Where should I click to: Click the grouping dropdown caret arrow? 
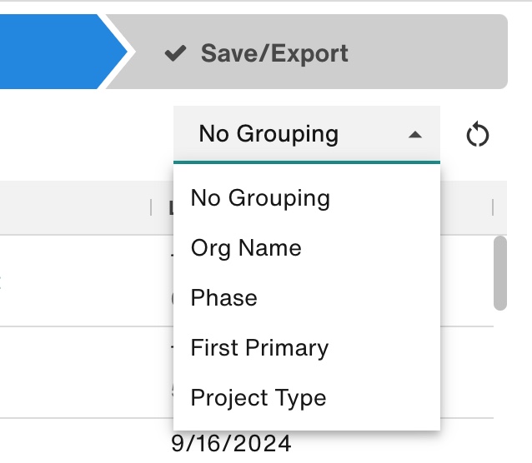415,134
